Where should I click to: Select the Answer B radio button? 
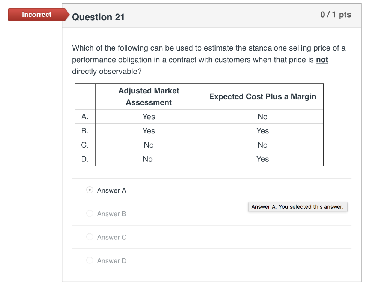coord(89,214)
